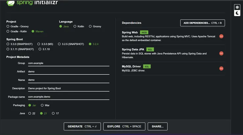Select Kotlin as the language

[75, 26]
